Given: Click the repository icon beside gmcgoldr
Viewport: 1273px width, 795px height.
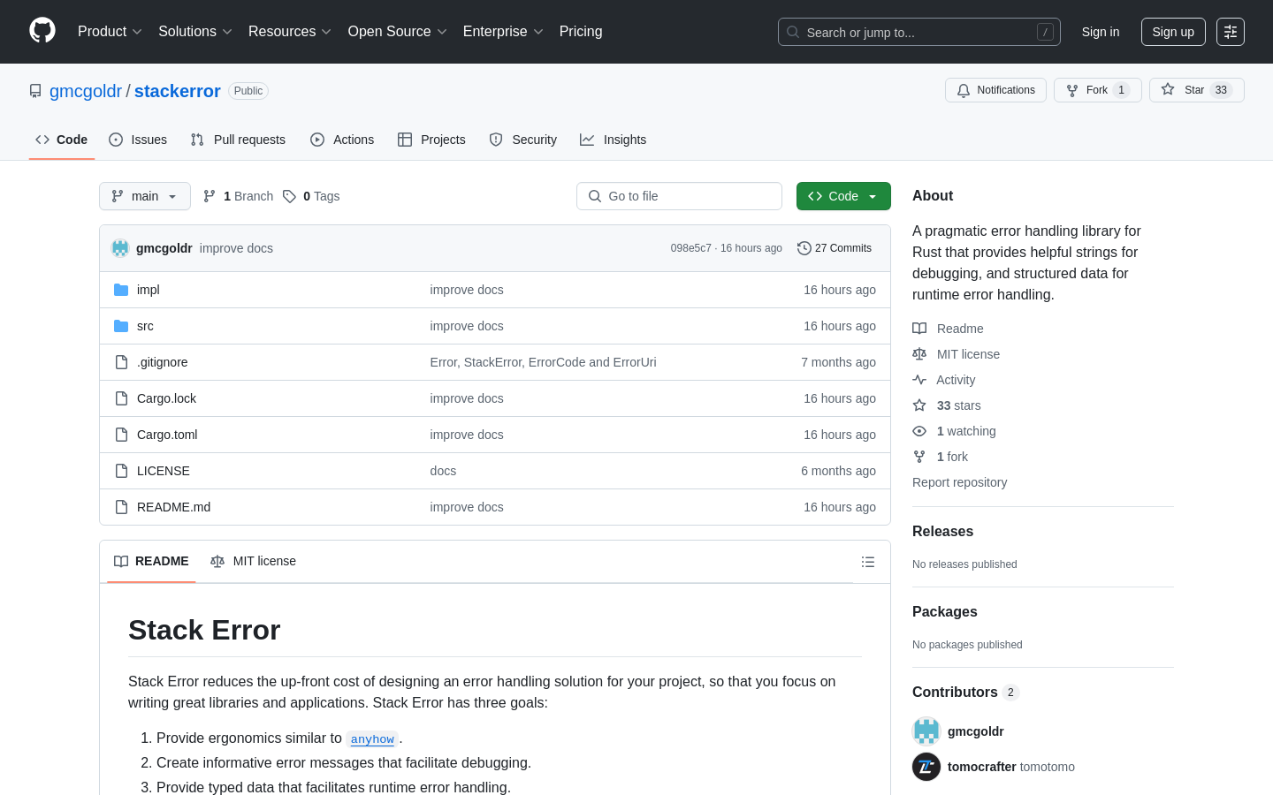Looking at the screenshot, I should coord(35,91).
